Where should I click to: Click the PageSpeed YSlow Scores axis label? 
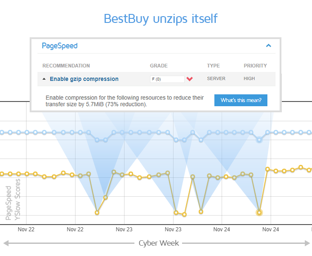tap(13, 199)
